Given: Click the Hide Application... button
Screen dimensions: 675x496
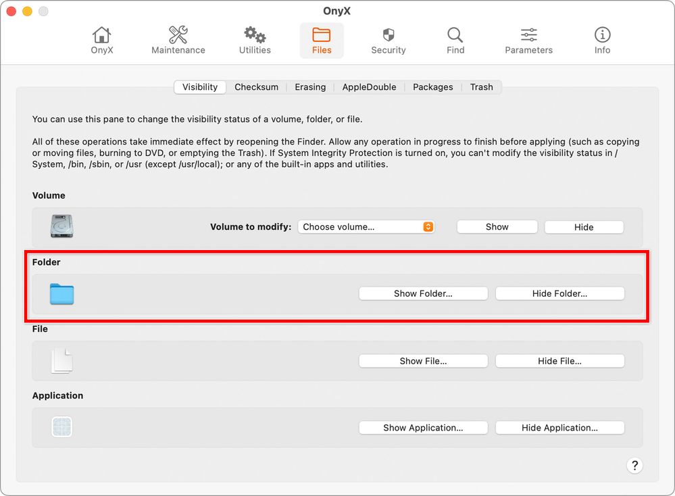Looking at the screenshot, I should (559, 428).
